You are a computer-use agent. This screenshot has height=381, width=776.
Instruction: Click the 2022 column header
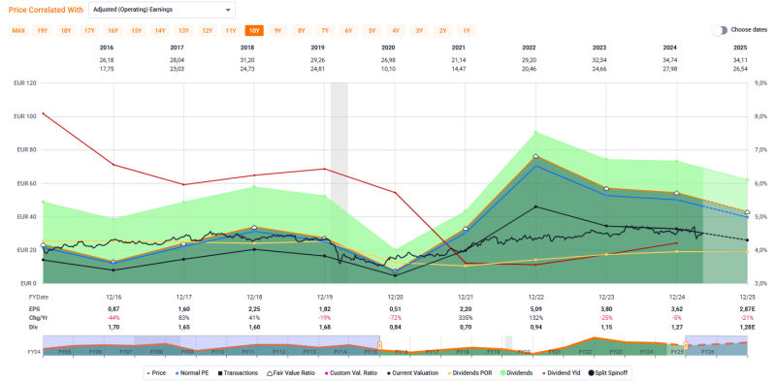click(529, 48)
